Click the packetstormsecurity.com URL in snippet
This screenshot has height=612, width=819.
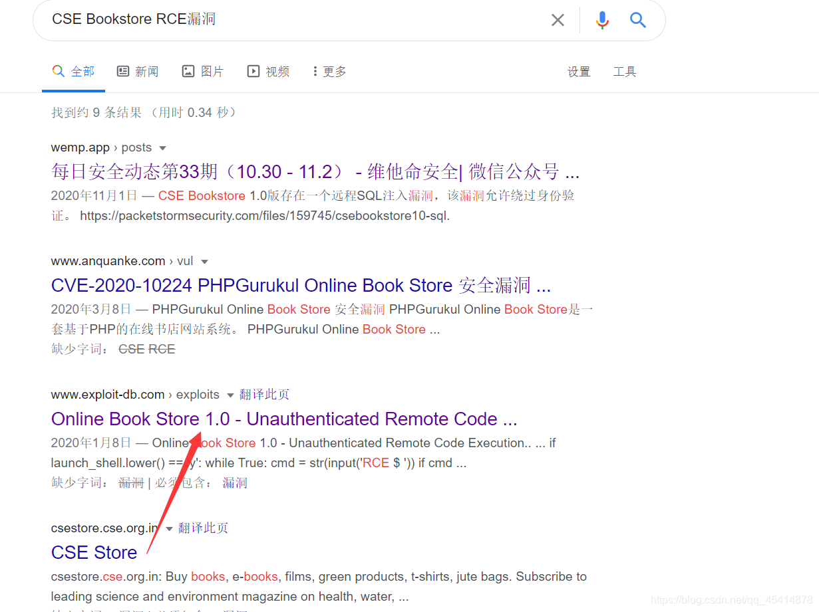point(265,216)
